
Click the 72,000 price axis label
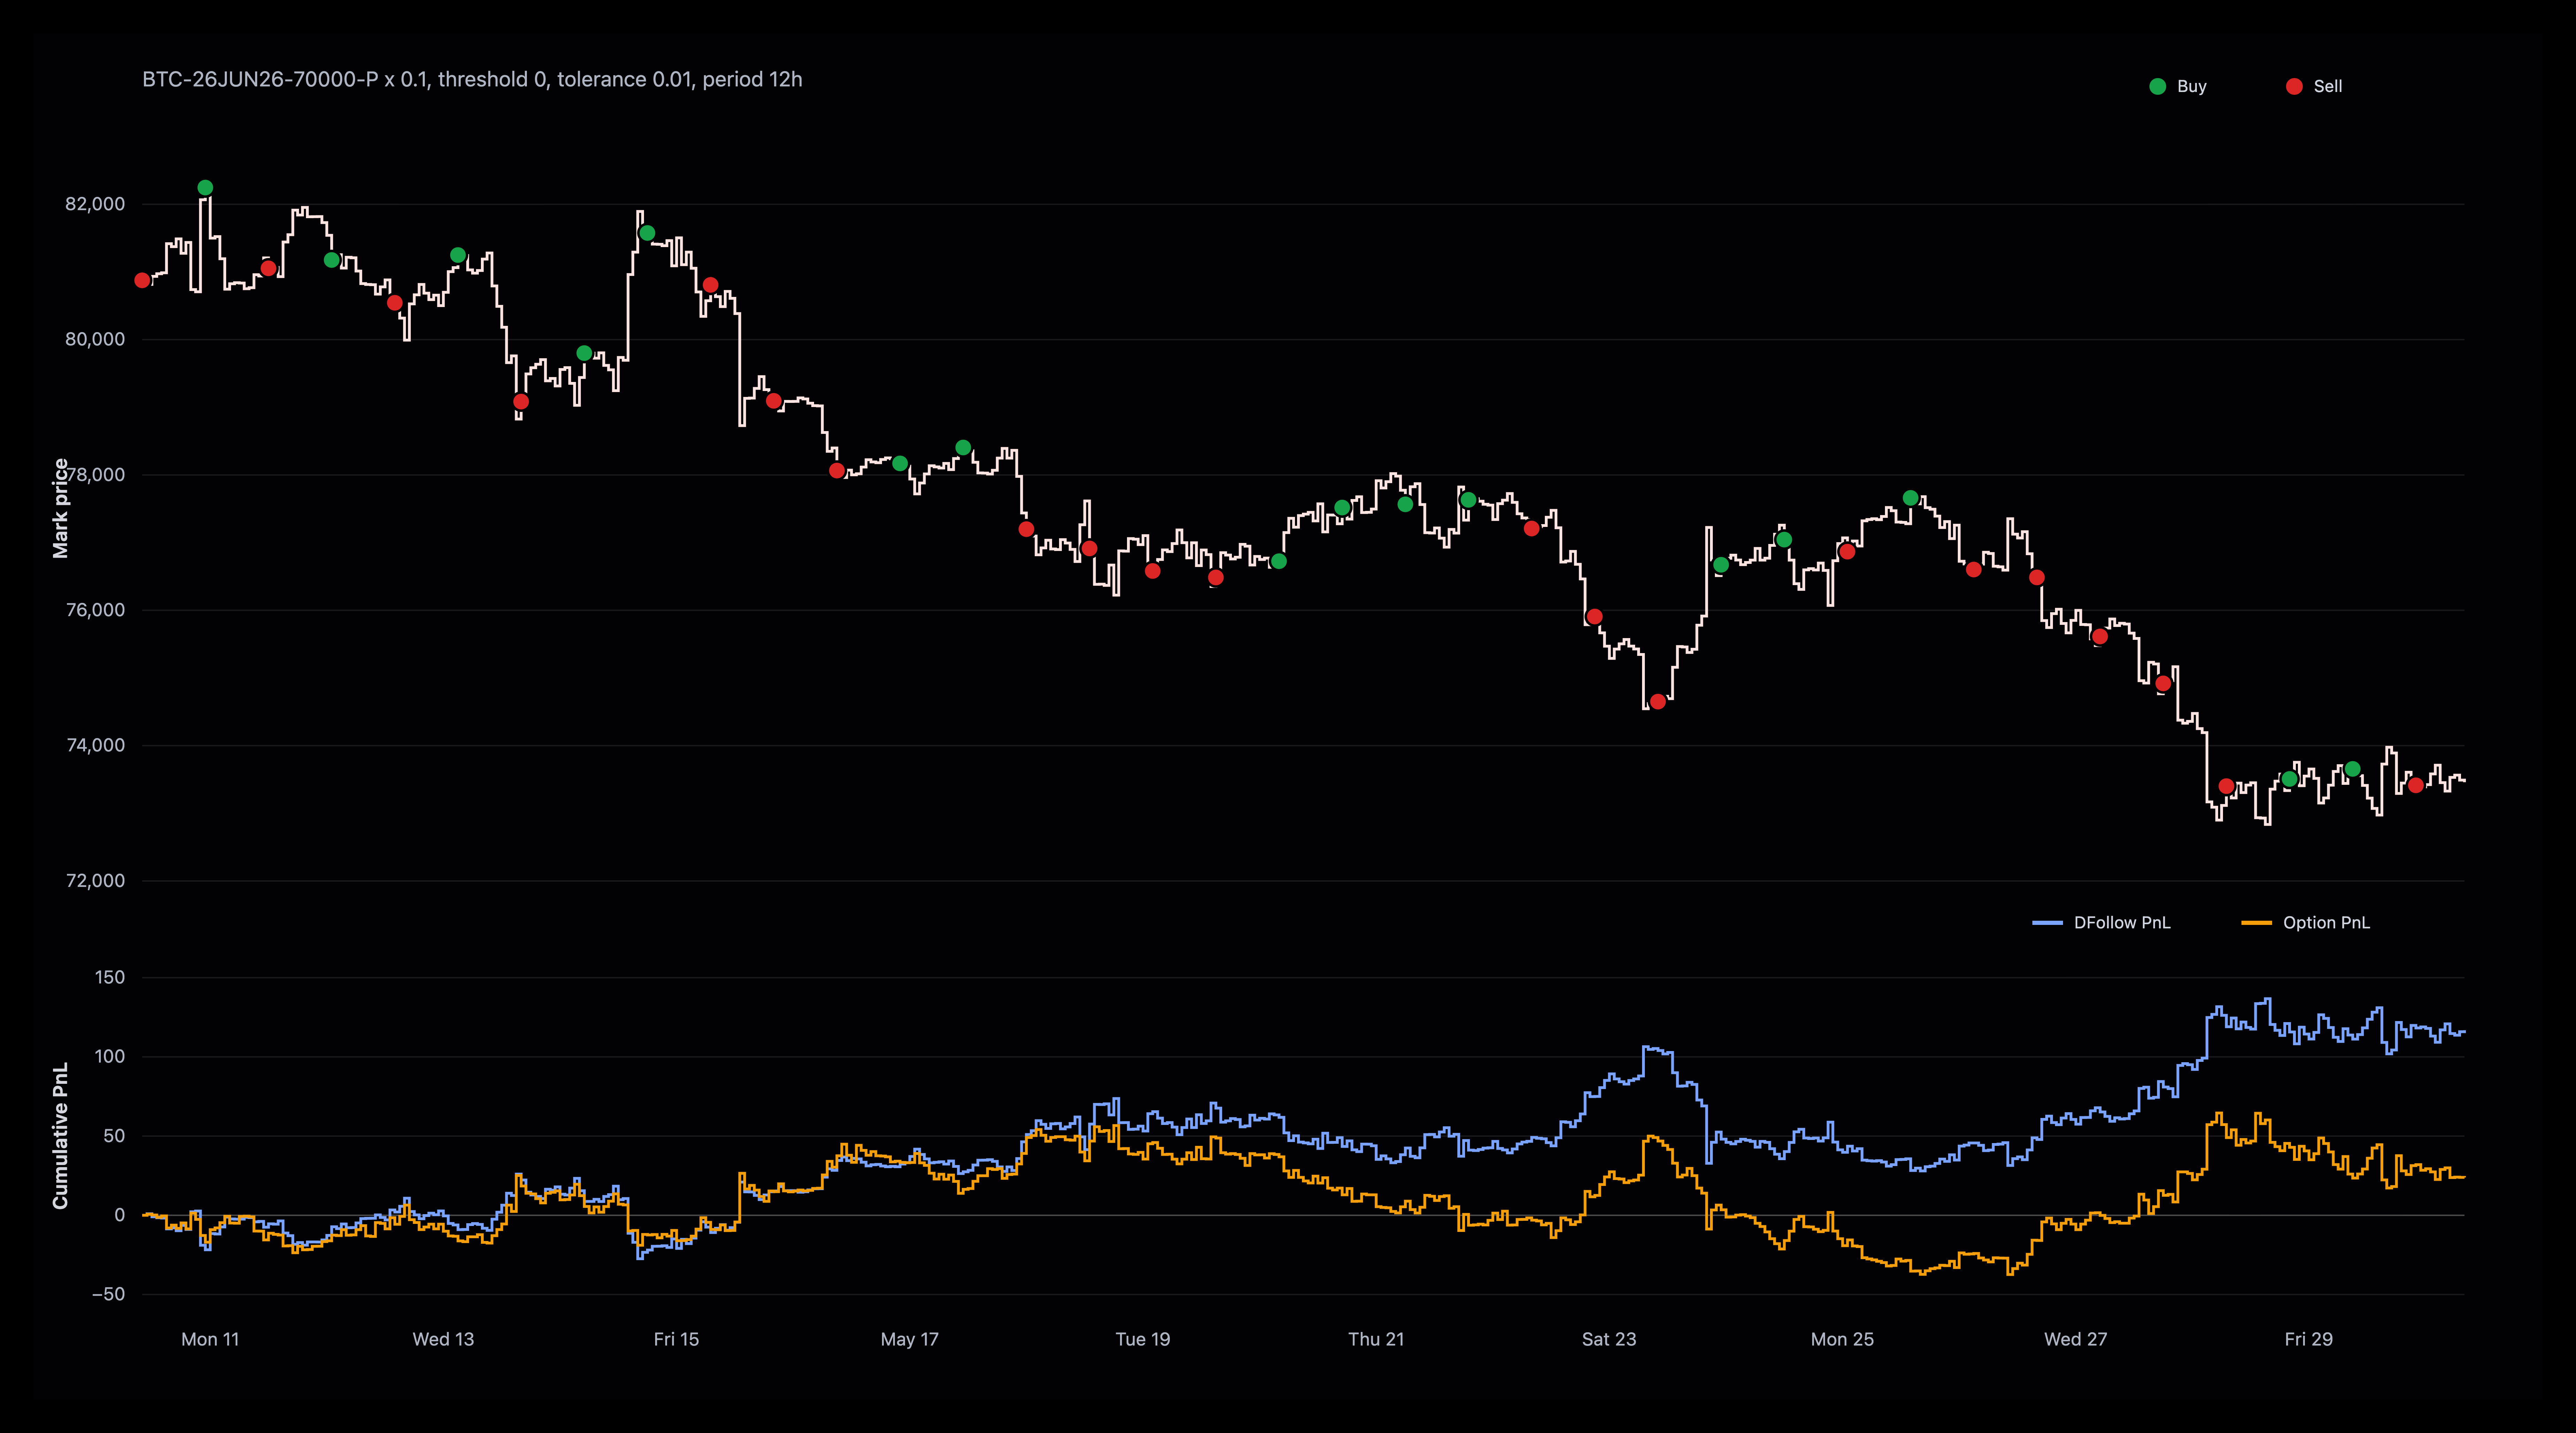click(x=95, y=881)
